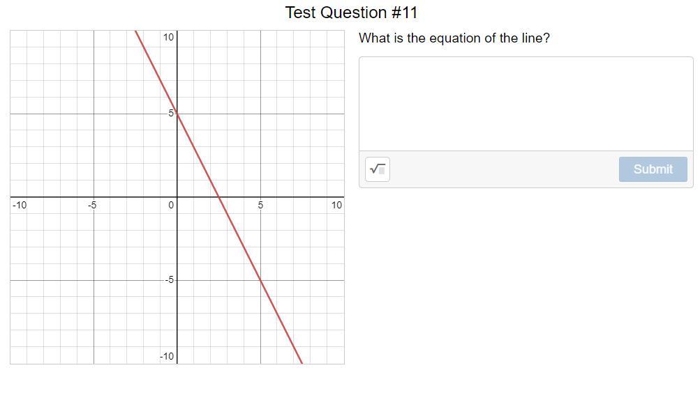The width and height of the screenshot is (700, 400).
Task: Click the y-axis label -10 at bottom
Action: click(167, 356)
